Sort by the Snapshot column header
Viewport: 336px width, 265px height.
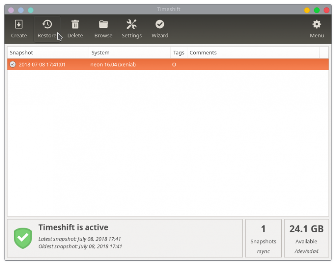point(21,52)
